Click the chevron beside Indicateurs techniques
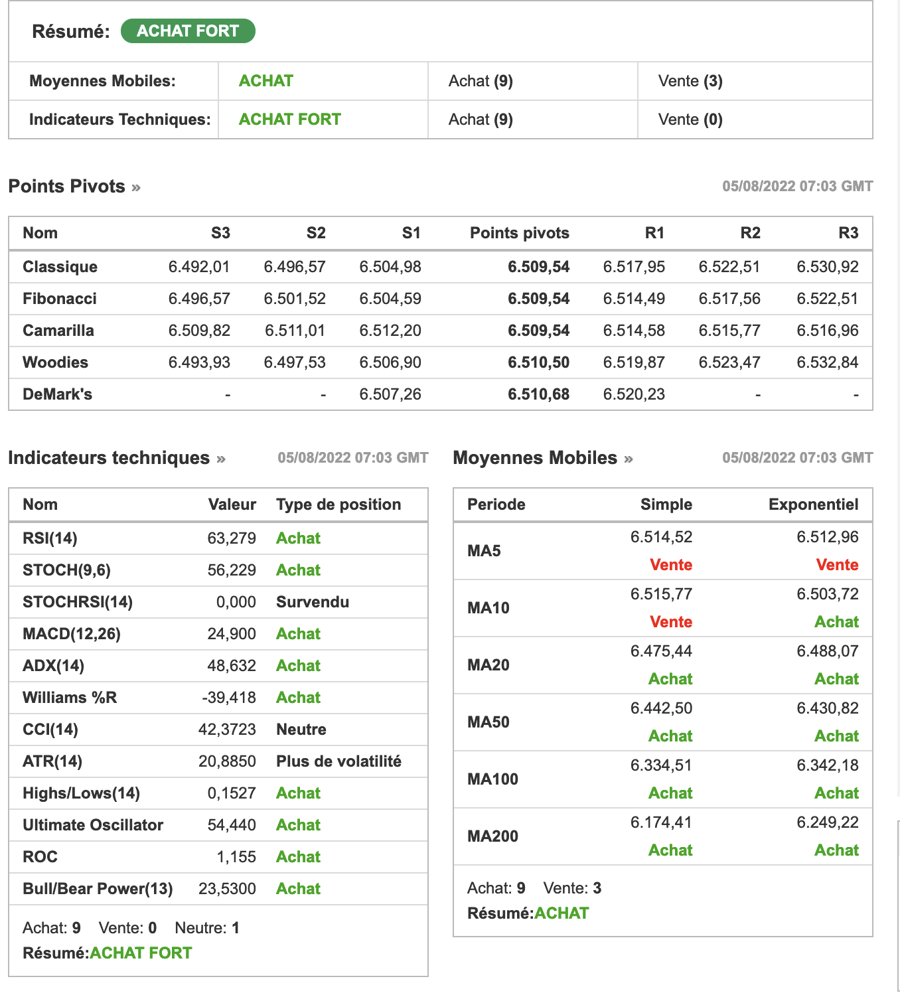Viewport: 900px width, 1001px height. (221, 459)
